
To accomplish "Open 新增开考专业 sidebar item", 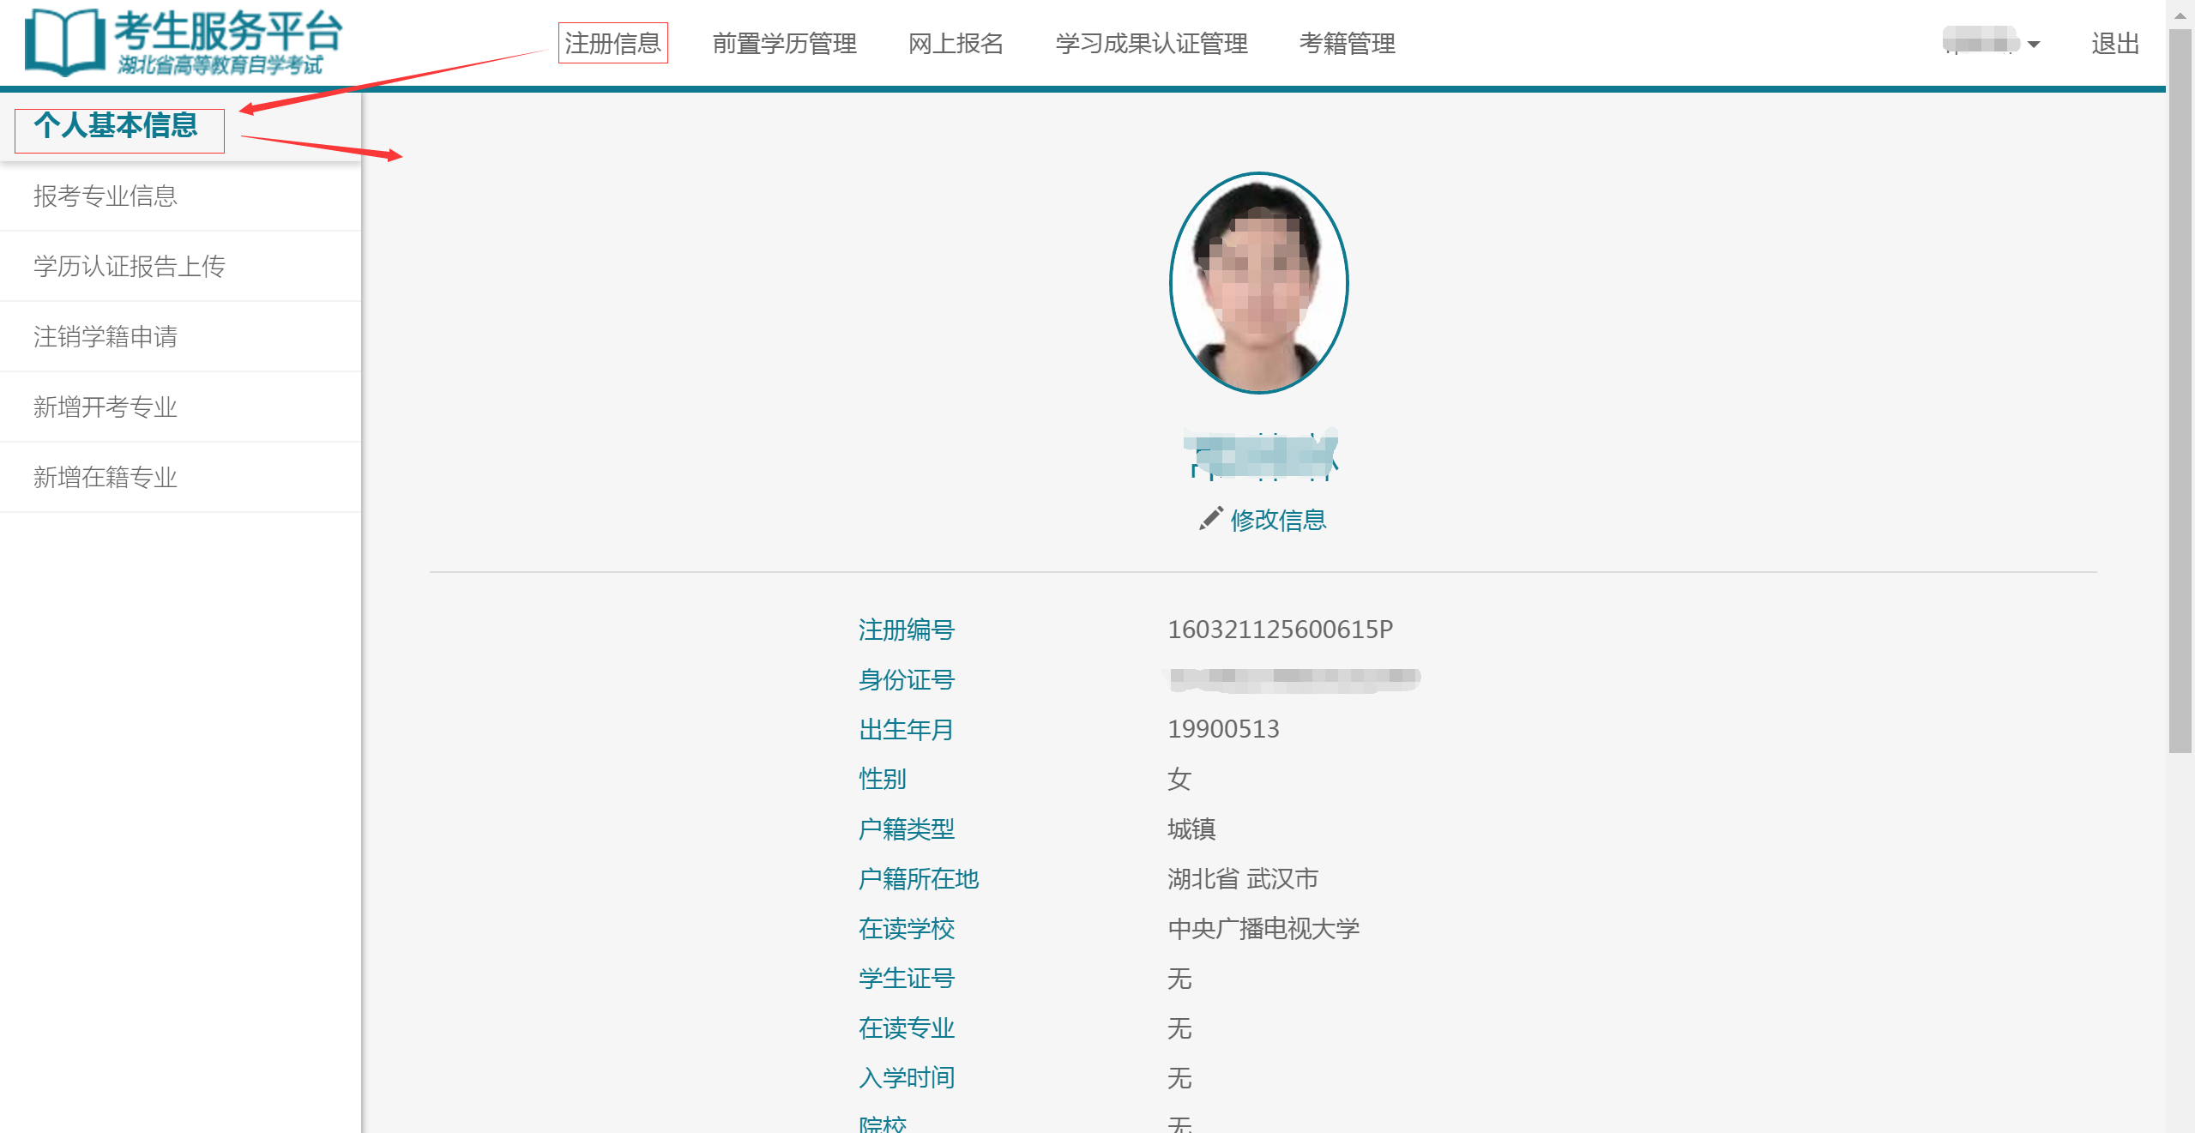I will pyautogui.click(x=105, y=407).
